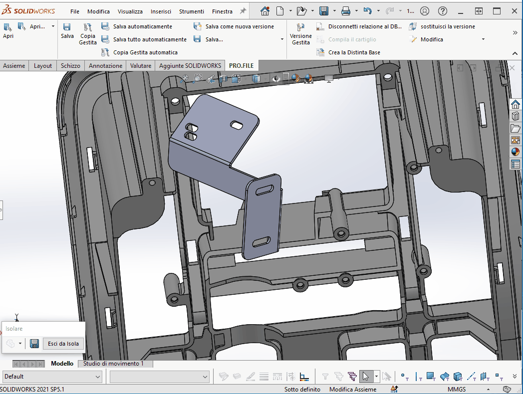Switch to Studio di movimento 1 tab

(113, 364)
